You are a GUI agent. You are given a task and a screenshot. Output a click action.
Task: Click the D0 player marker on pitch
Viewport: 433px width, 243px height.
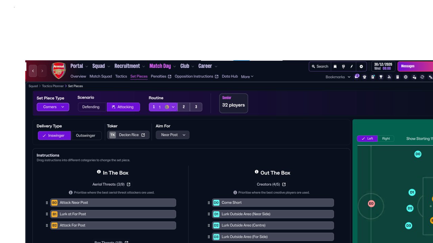(x=418, y=154)
